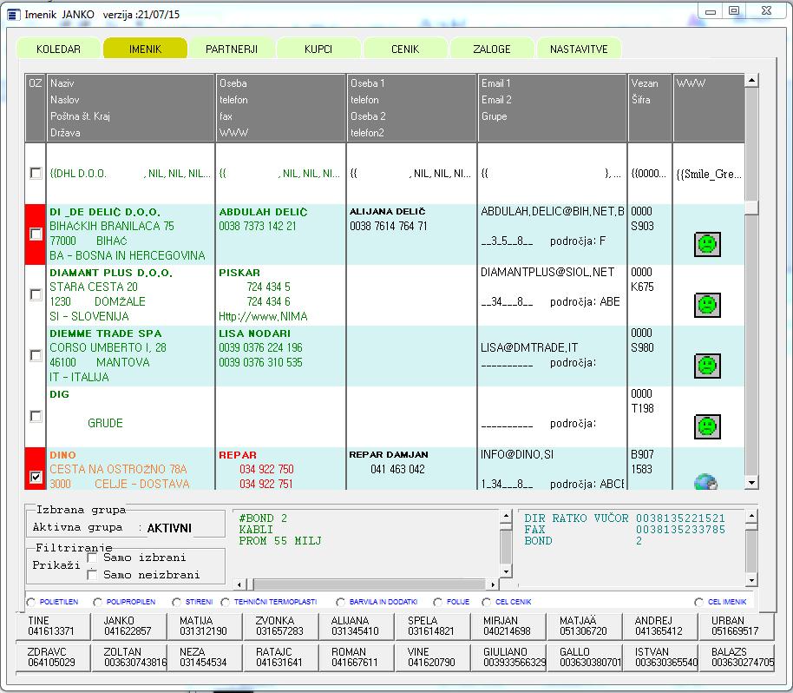
Task: Tick the checkbox for DIAMANT PLUS D.O.O.
Action: (36, 294)
